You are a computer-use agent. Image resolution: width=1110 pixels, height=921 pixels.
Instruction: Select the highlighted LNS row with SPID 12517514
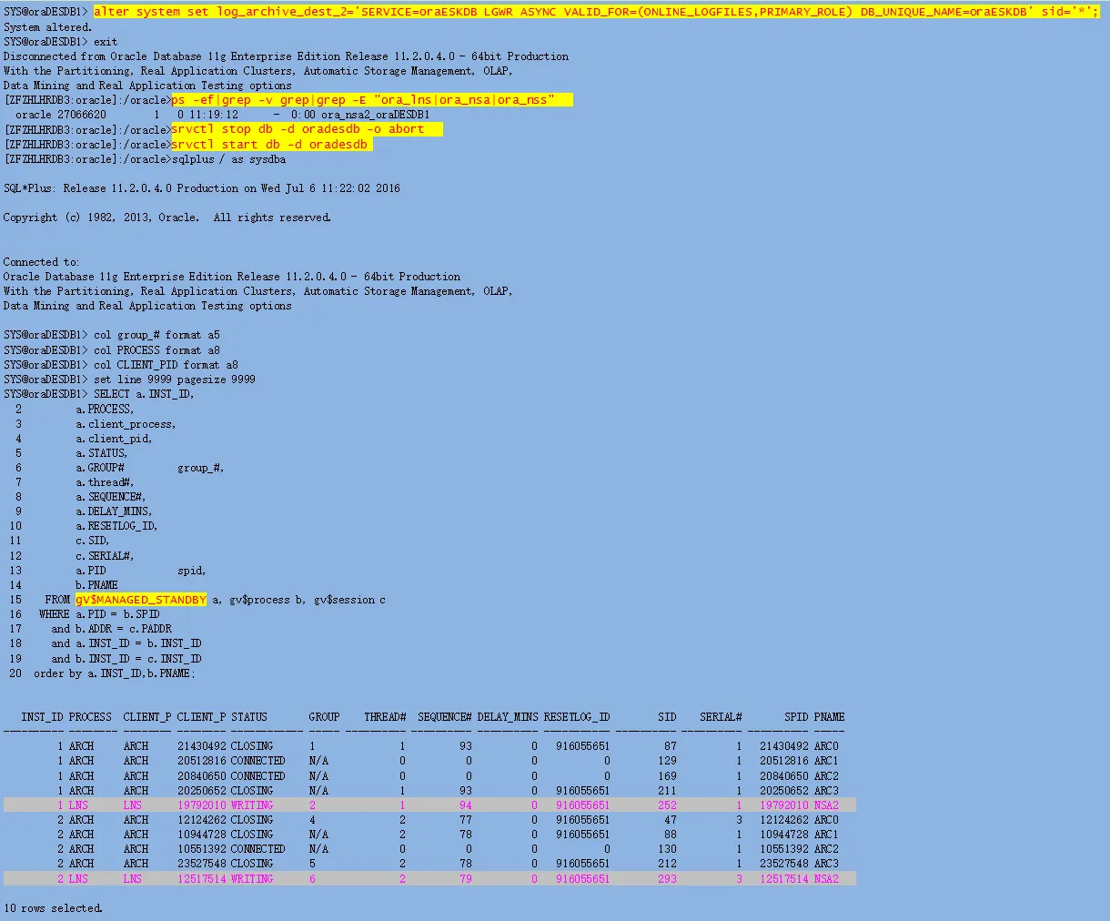tap(429, 879)
